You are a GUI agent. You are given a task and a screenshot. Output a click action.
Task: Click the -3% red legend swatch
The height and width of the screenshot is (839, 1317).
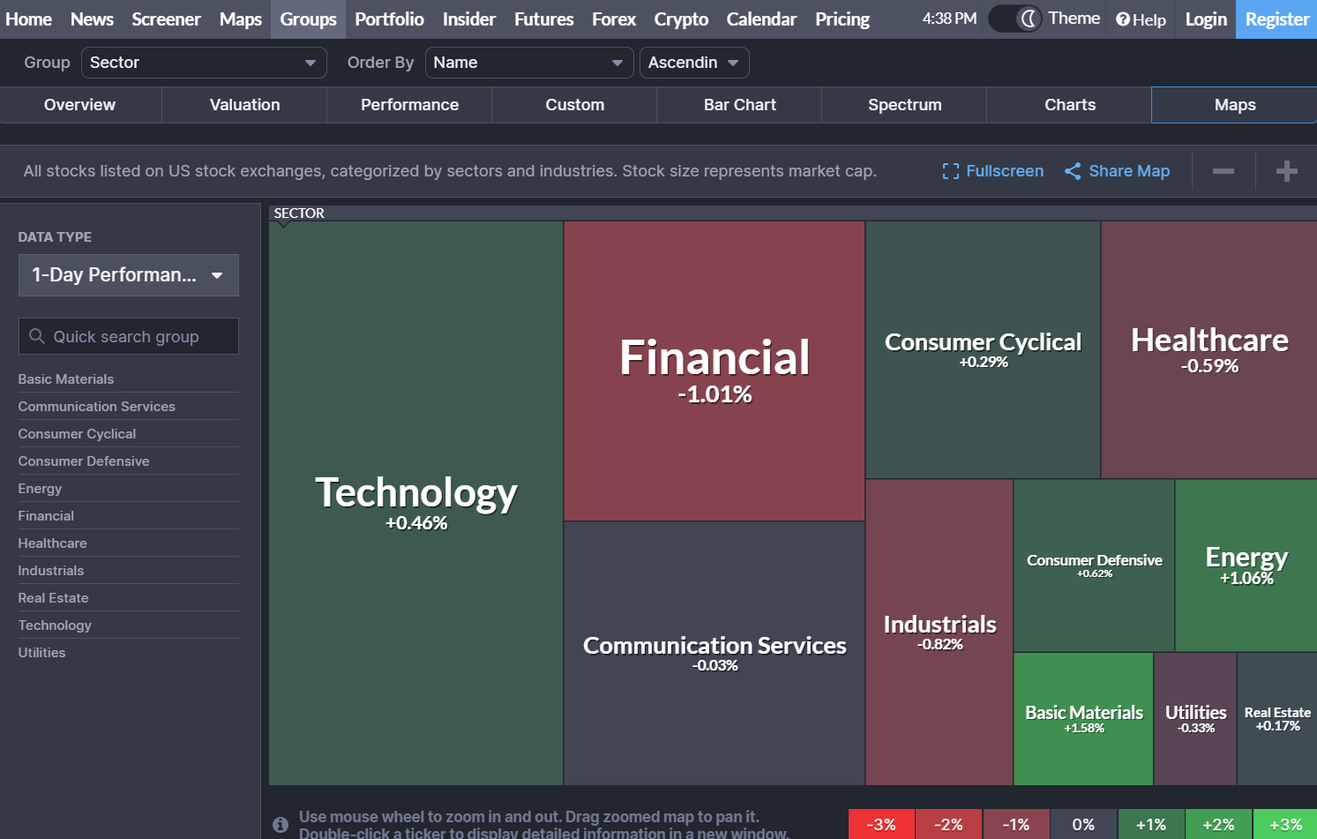pos(881,825)
